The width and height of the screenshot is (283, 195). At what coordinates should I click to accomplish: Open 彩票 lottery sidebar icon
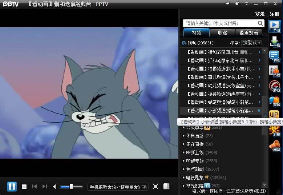[x=275, y=131]
